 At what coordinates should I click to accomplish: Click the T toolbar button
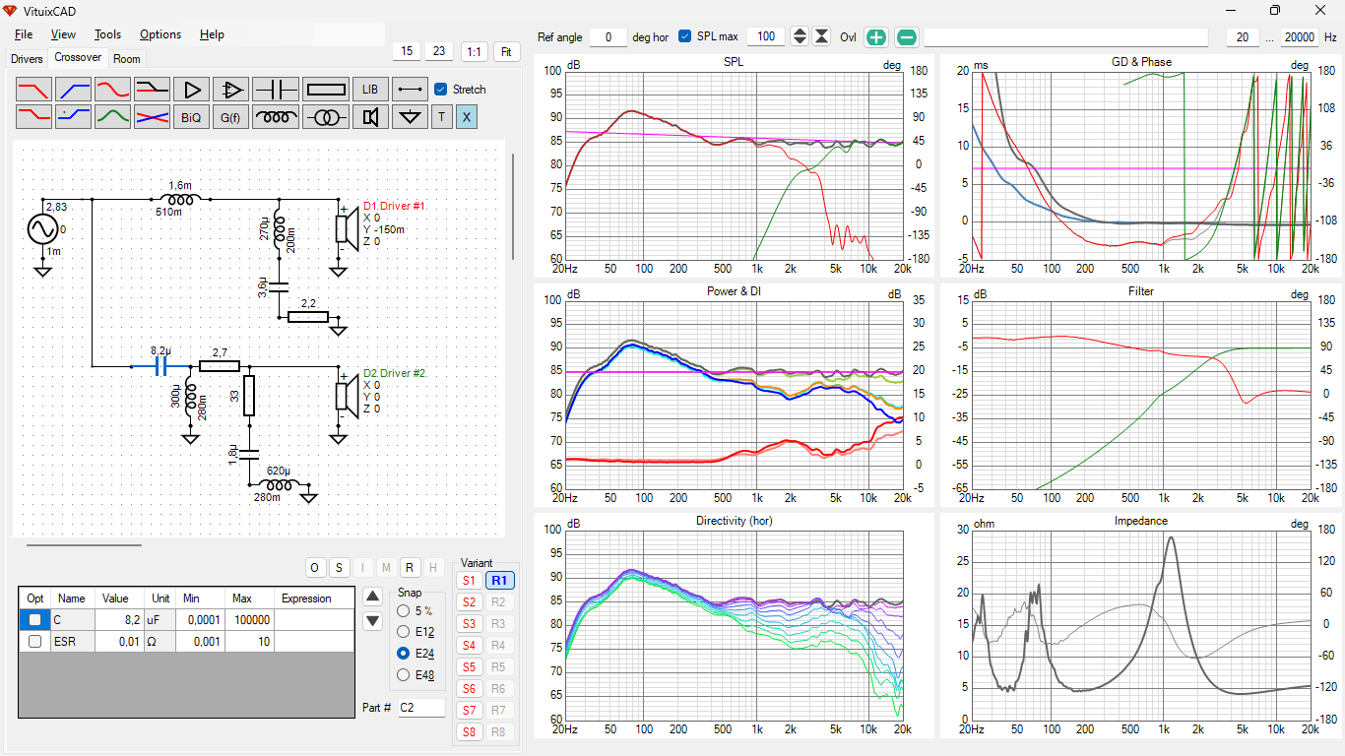[x=441, y=117]
